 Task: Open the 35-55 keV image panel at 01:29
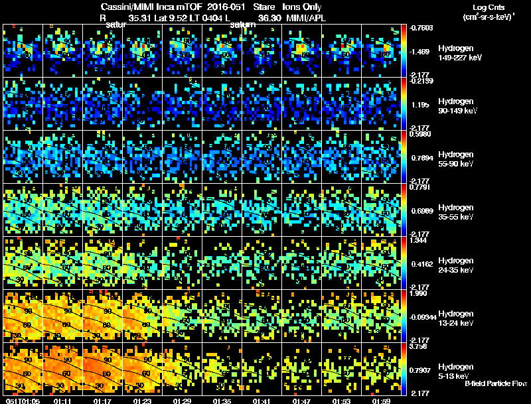coord(182,210)
